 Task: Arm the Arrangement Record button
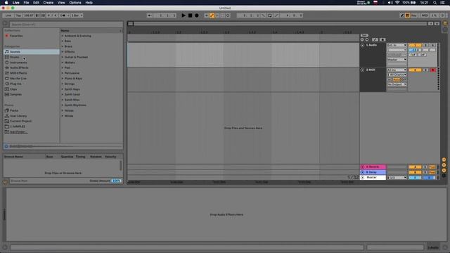[x=197, y=15]
